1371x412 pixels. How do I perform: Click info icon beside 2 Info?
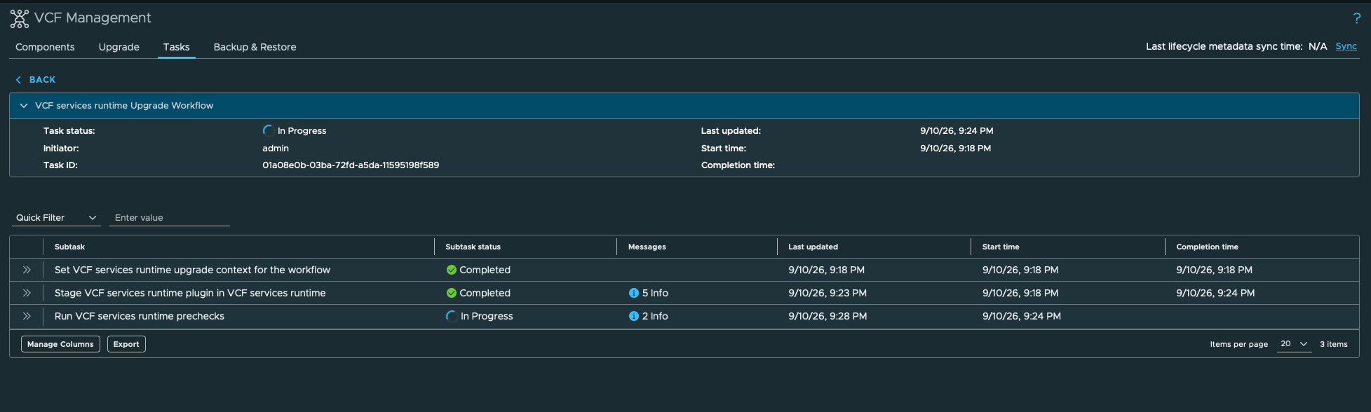tap(634, 316)
